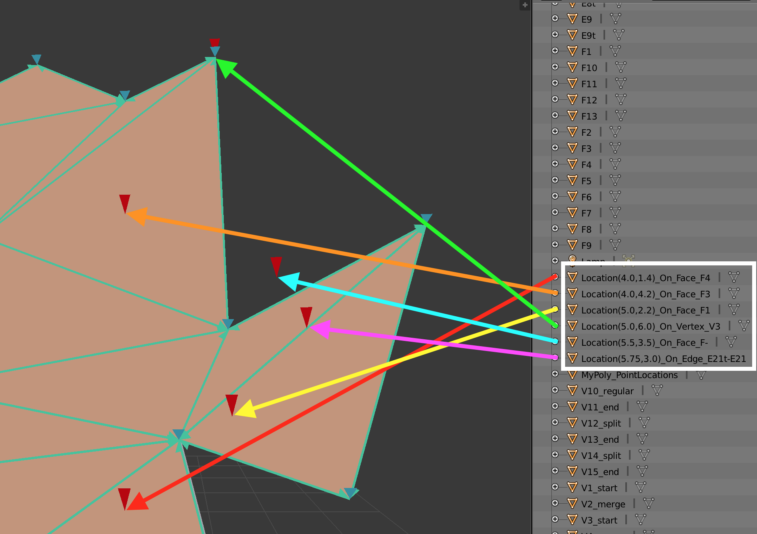757x534 pixels.
Task: Click the mesh data icon beside MyPoly_PointLocations
Action: point(701,375)
